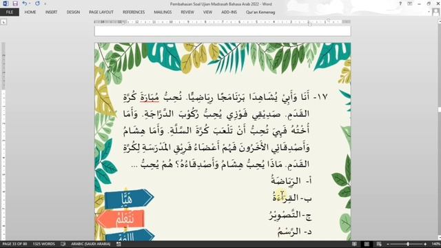The height and width of the screenshot is (248, 441).
Task: Open Microsoft Word Help question mark
Action: 400,3
